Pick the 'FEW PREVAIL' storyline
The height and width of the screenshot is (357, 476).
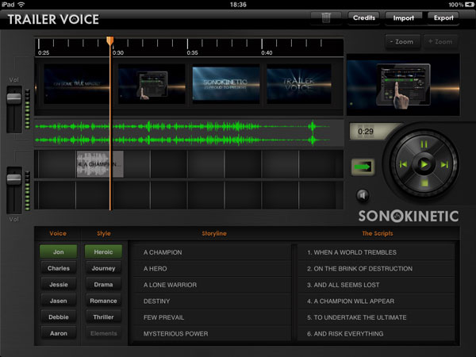pyautogui.click(x=212, y=317)
